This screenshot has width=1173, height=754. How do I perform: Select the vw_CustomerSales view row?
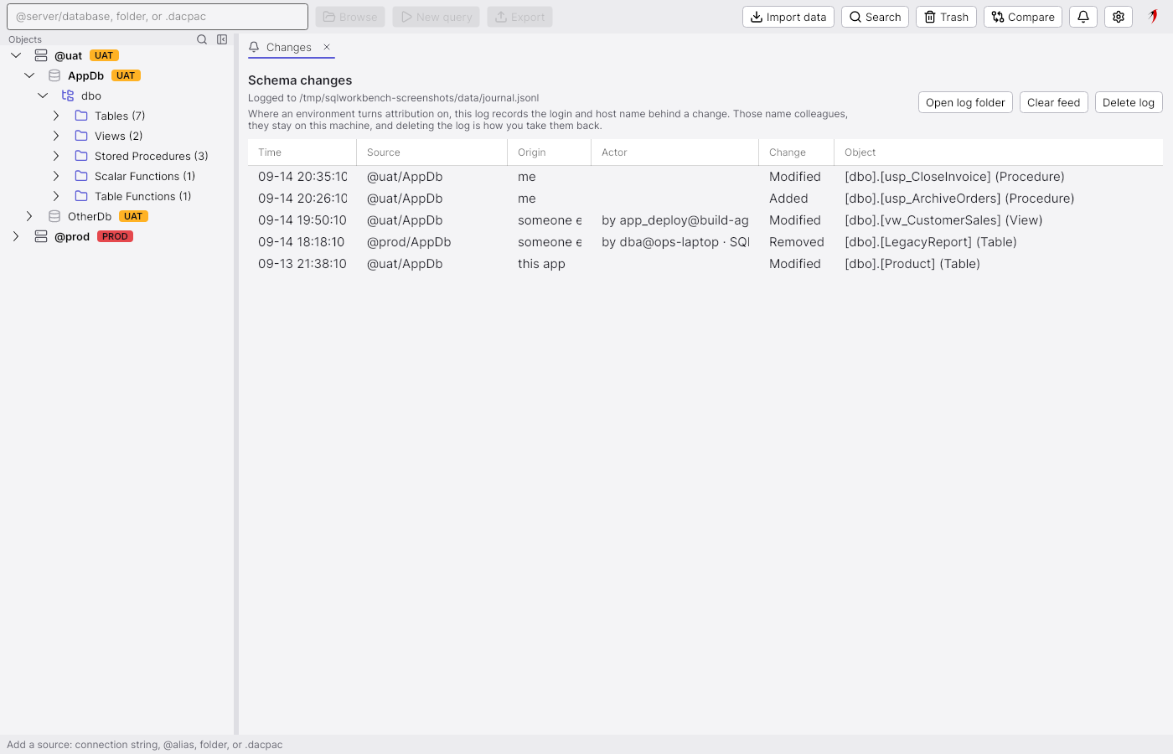tap(705, 220)
